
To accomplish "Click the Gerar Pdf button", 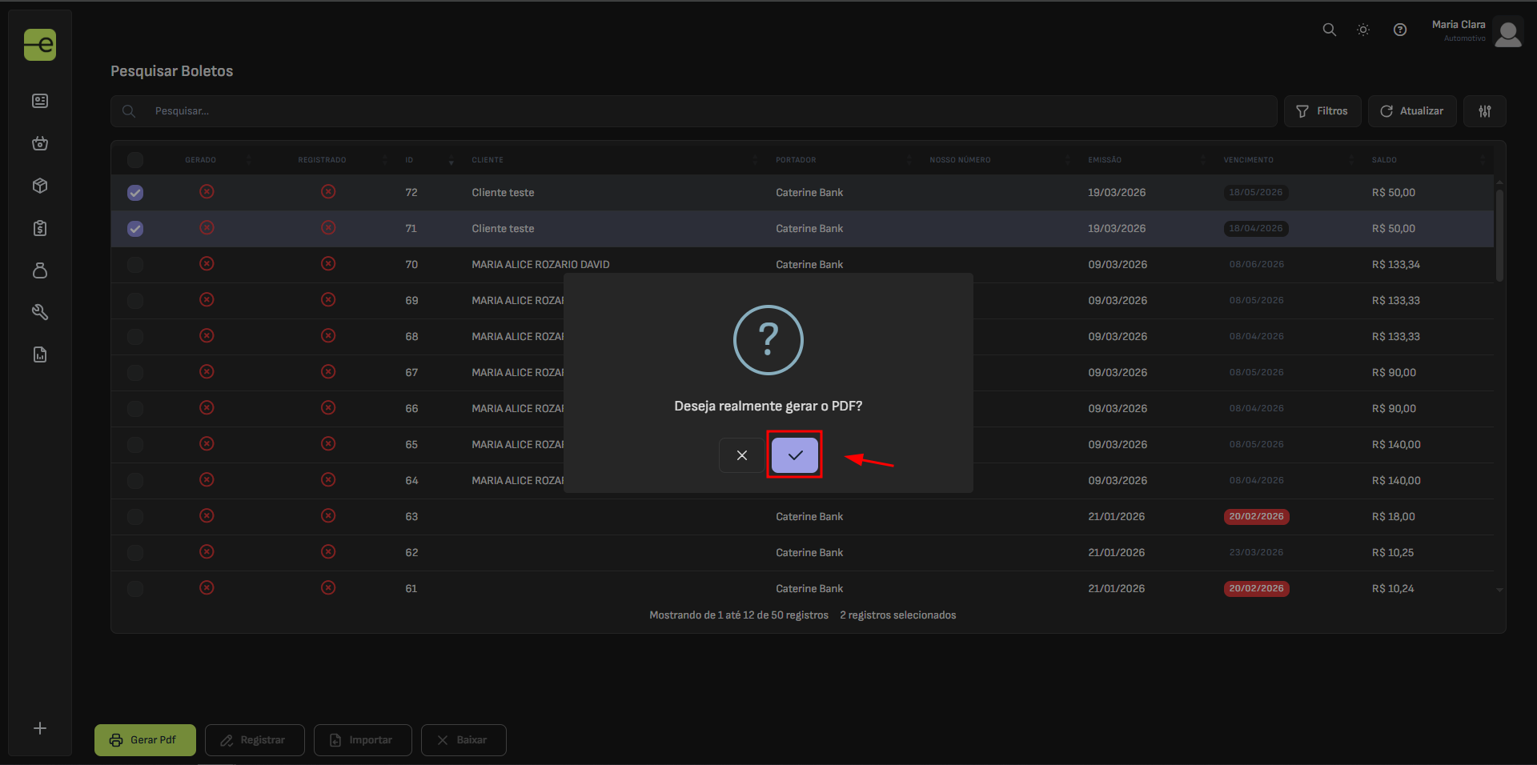I will point(145,740).
